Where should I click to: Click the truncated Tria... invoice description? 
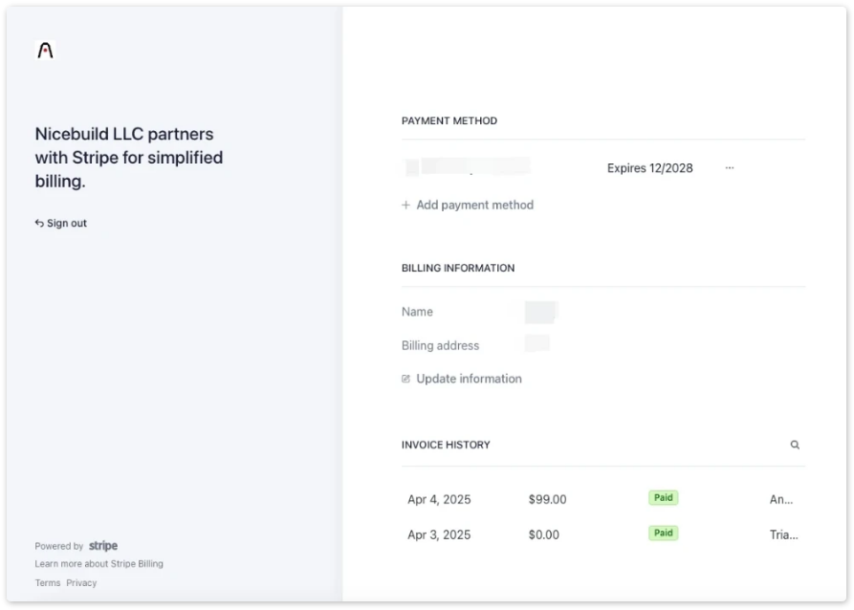pos(784,534)
